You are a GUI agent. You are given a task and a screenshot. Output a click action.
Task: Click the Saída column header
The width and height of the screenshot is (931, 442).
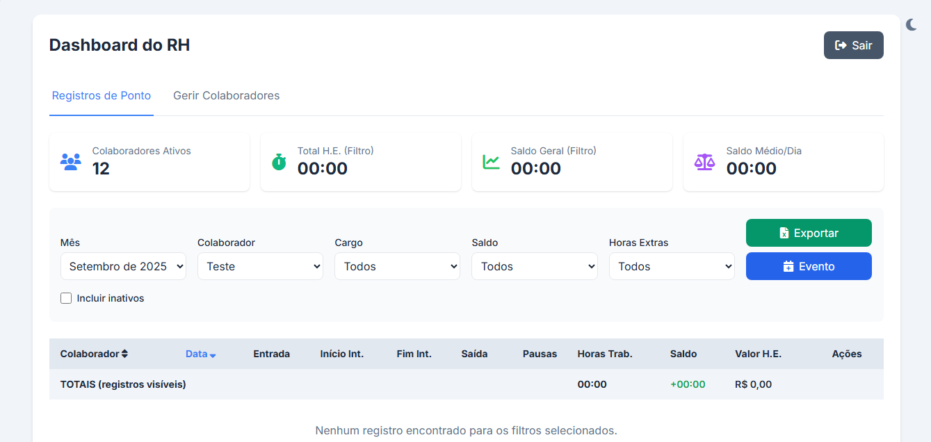(x=474, y=354)
